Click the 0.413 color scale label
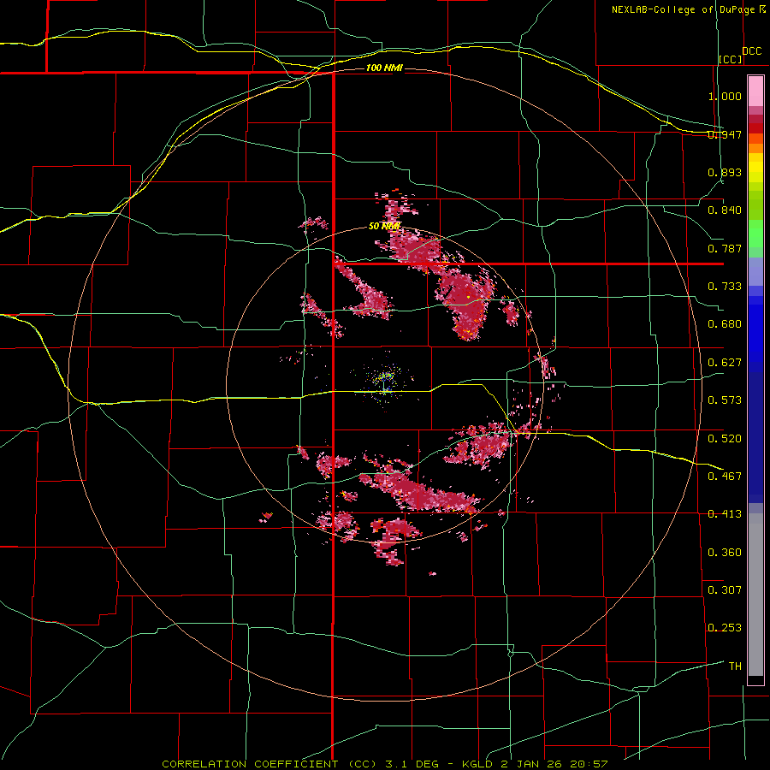The width and height of the screenshot is (770, 770). click(725, 514)
